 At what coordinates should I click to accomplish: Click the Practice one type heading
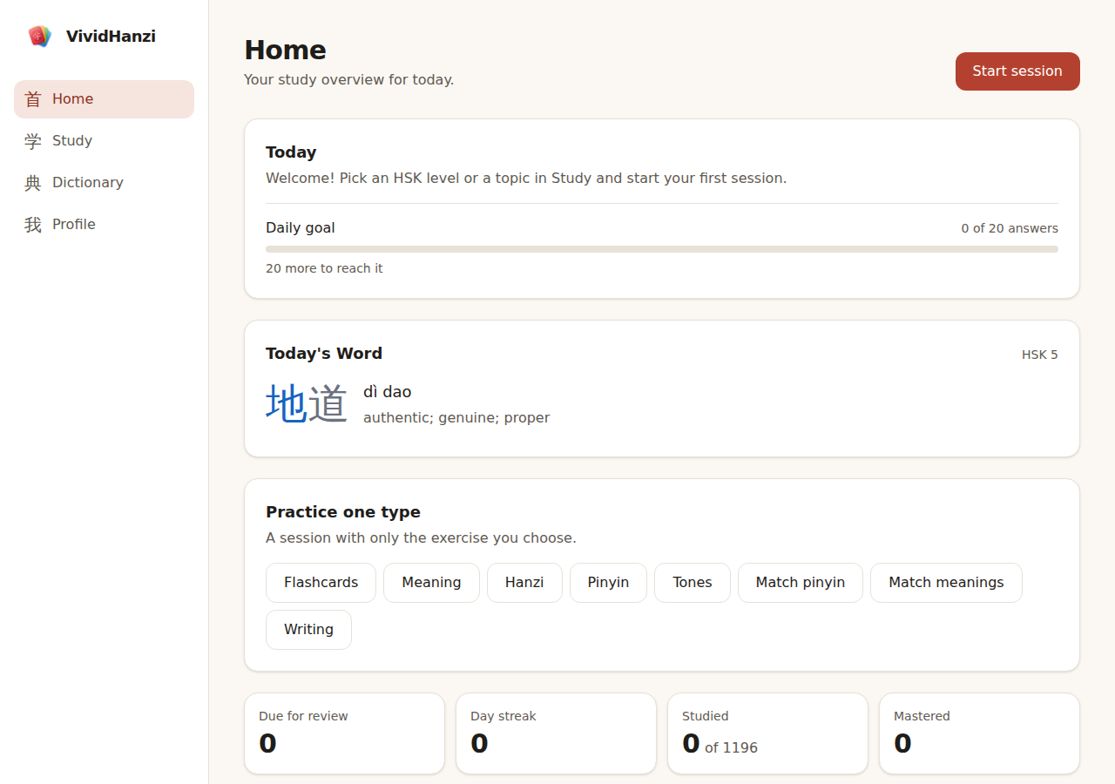click(343, 512)
